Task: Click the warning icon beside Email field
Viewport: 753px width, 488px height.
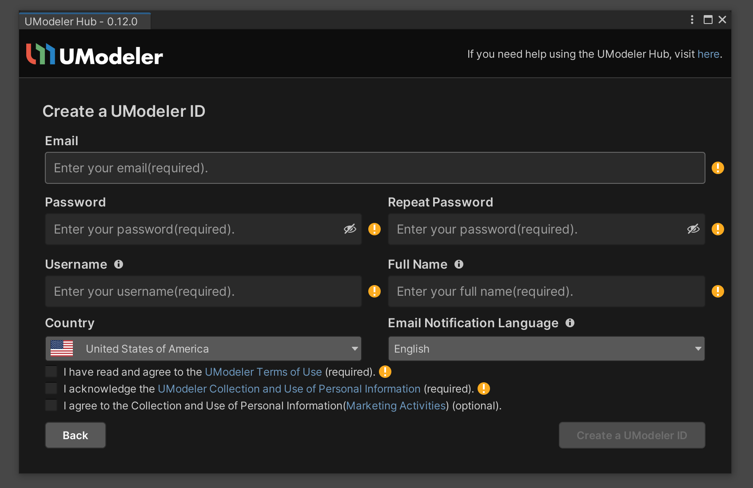Action: tap(717, 168)
